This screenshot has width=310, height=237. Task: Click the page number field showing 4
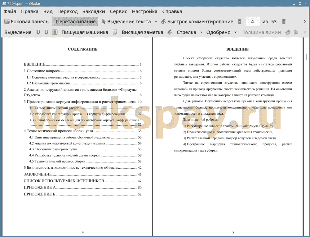252,22
